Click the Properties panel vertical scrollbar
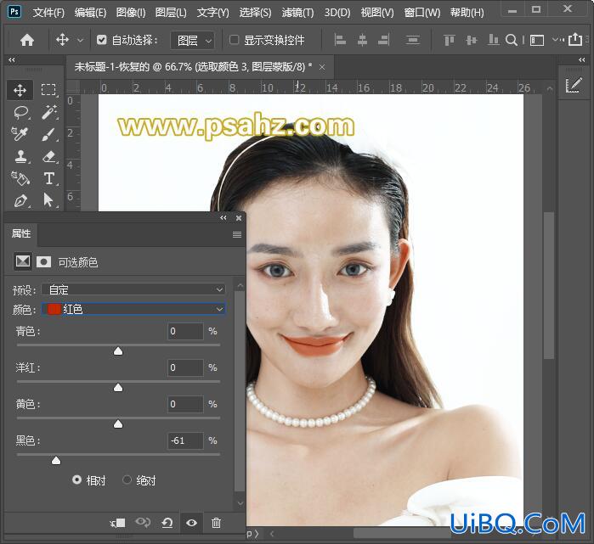 [x=240, y=391]
